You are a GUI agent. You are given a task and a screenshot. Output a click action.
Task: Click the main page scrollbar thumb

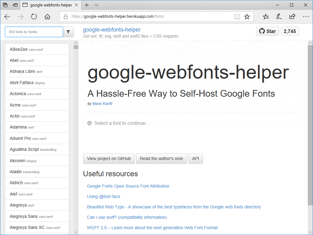point(310,125)
